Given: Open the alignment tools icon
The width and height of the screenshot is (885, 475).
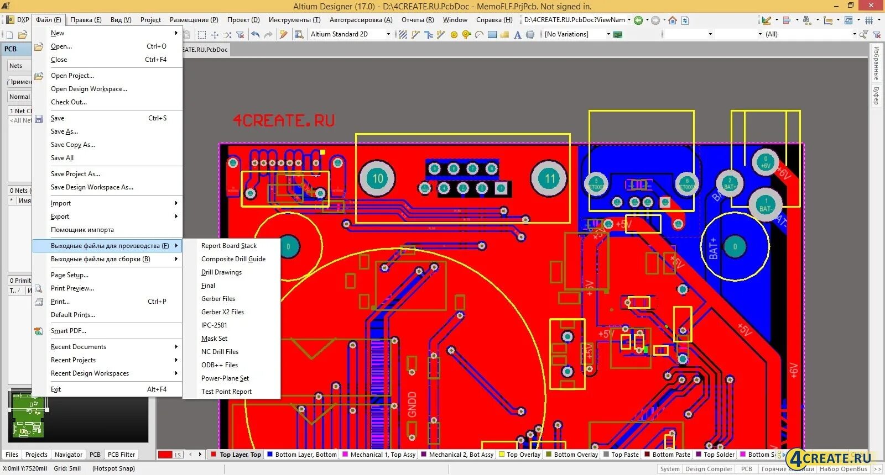Looking at the screenshot, I should tap(787, 20).
